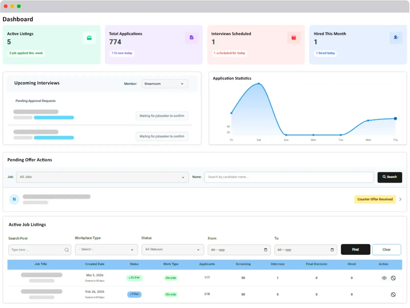
Task: Click the Counter Offer Received badge
Action: [375, 199]
